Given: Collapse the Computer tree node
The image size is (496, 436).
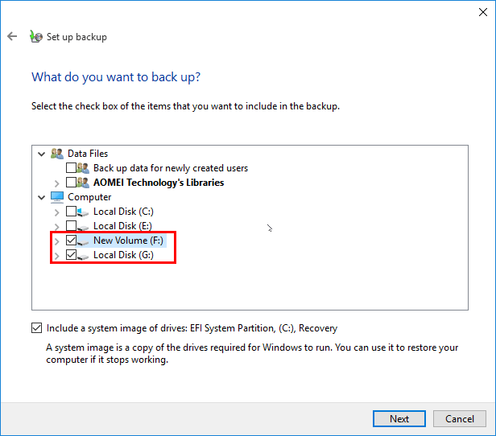Looking at the screenshot, I should pos(42,197).
